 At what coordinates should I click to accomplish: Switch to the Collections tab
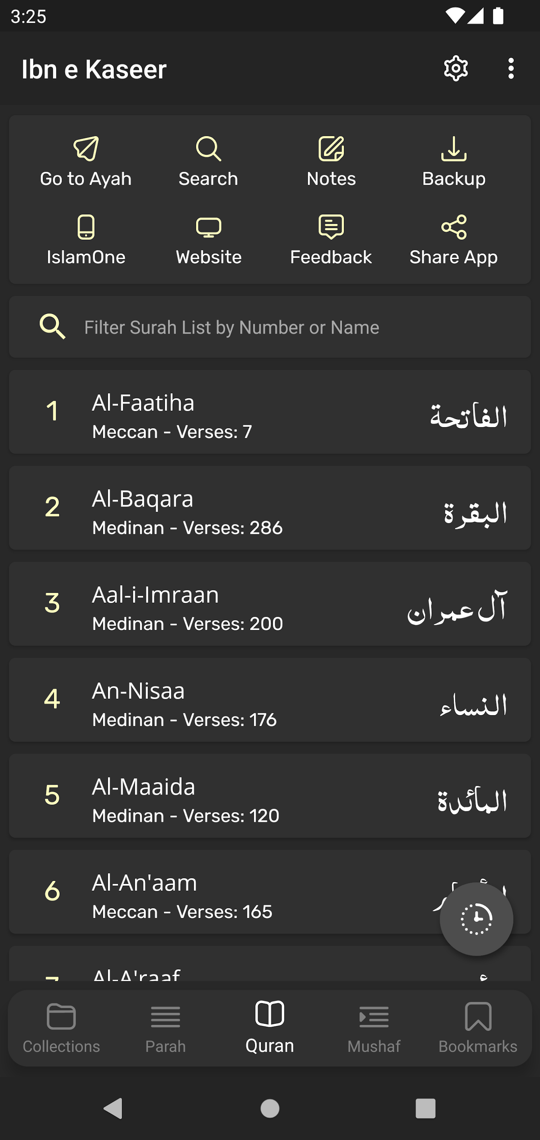61,1028
